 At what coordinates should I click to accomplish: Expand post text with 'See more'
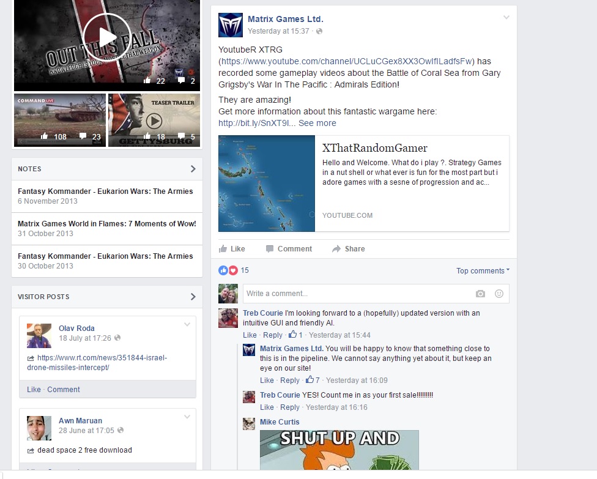click(x=317, y=123)
